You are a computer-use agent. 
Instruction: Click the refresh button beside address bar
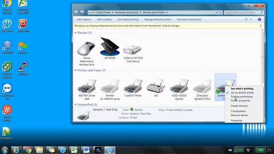pyautogui.click(x=220, y=12)
